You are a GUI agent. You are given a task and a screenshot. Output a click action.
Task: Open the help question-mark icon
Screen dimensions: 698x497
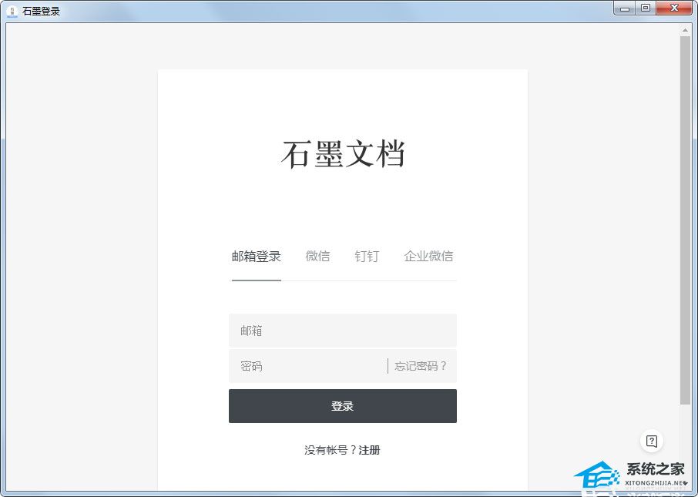[x=652, y=442]
